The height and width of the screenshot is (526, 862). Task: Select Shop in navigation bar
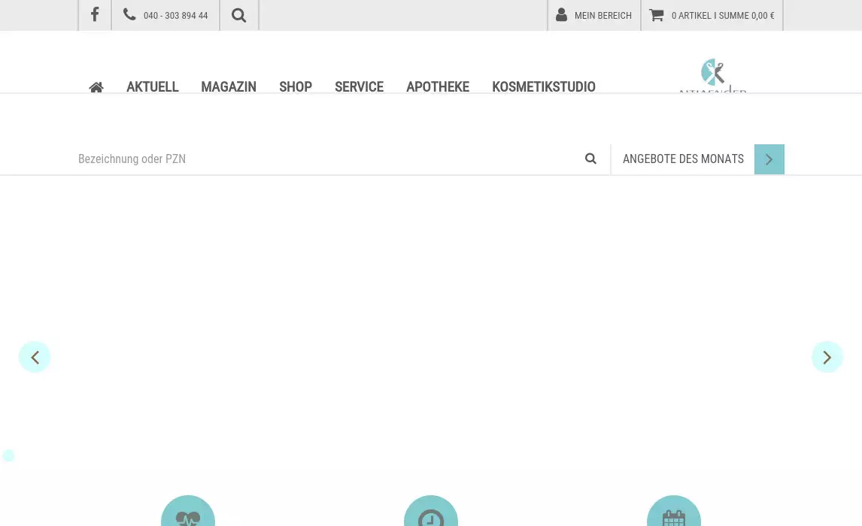pos(295,87)
